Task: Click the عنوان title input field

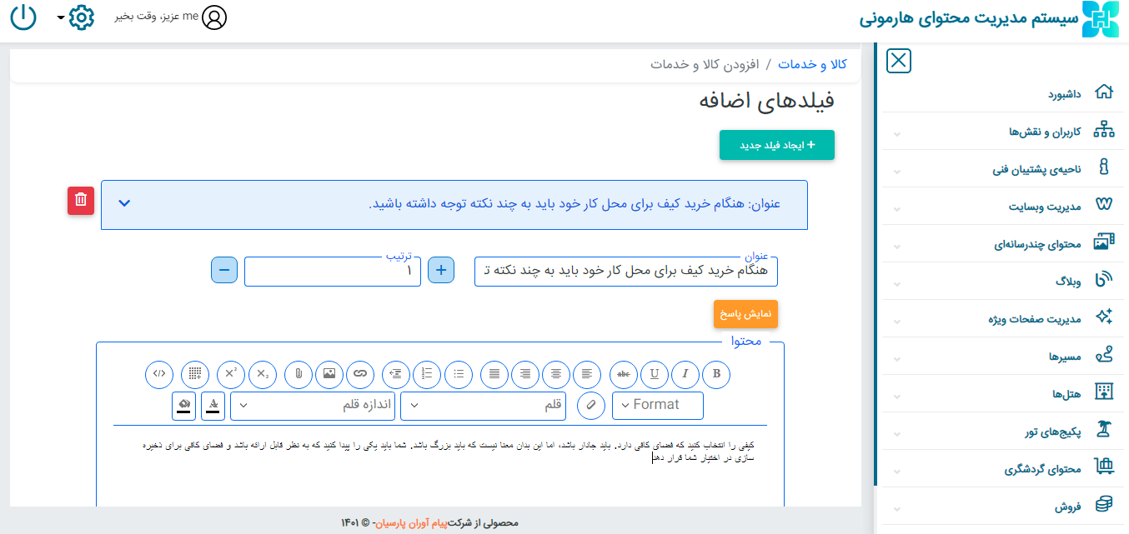Action: (x=625, y=272)
